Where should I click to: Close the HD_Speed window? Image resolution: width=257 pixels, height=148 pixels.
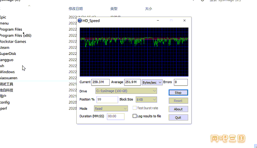[x=185, y=21]
